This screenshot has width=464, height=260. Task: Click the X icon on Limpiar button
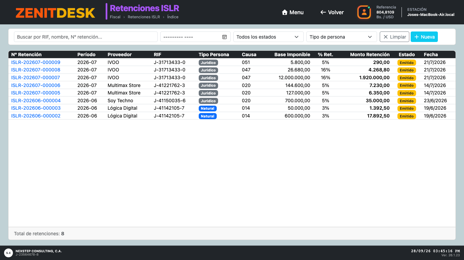coord(386,37)
